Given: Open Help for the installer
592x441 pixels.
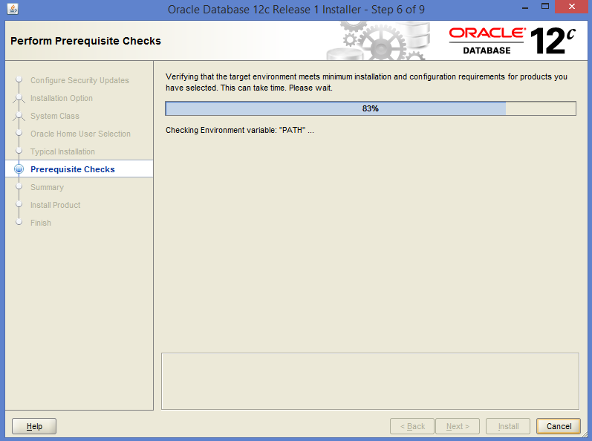Looking at the screenshot, I should (34, 426).
